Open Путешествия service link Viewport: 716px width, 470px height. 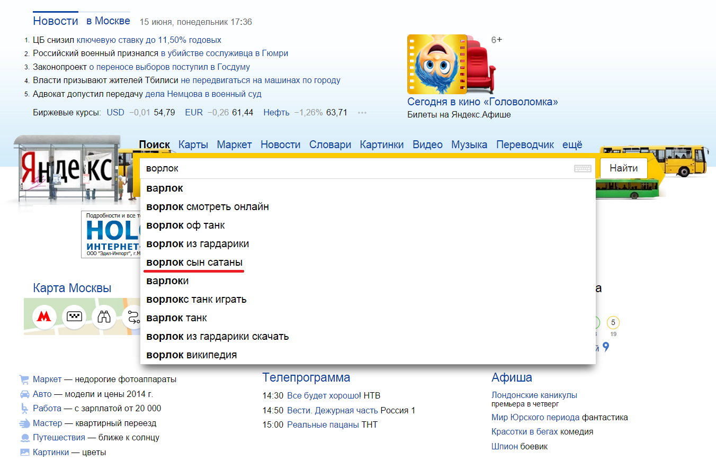coord(59,438)
